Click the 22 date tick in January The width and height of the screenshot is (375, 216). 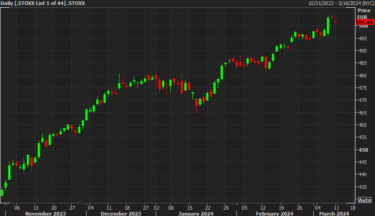point(208,208)
